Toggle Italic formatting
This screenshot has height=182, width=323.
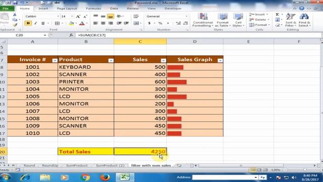point(36,23)
